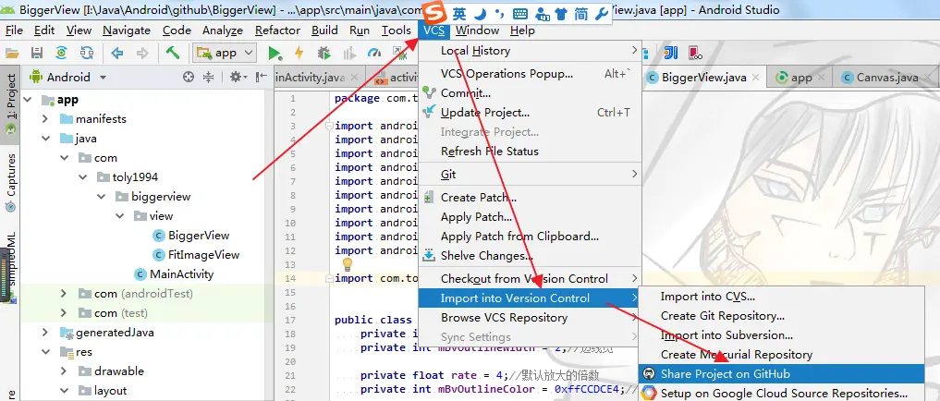Expand the generatedJava folder arrow

tap(45, 333)
